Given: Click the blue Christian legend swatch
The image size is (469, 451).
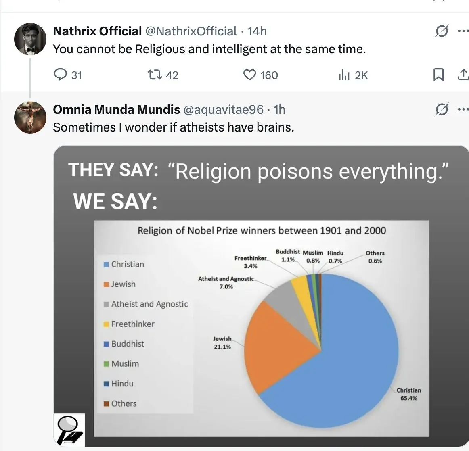Looking at the screenshot, I should [107, 264].
